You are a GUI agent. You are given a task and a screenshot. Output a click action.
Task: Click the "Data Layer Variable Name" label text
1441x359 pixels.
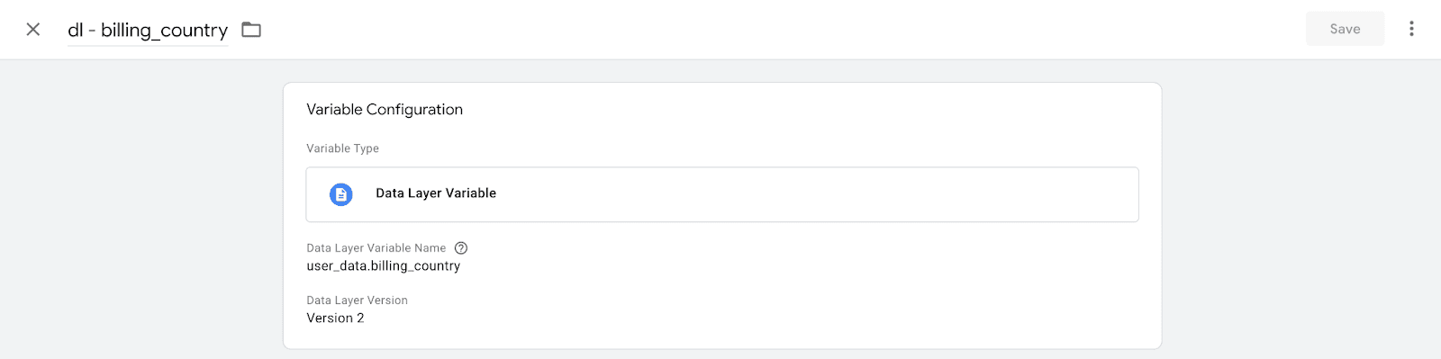(376, 248)
